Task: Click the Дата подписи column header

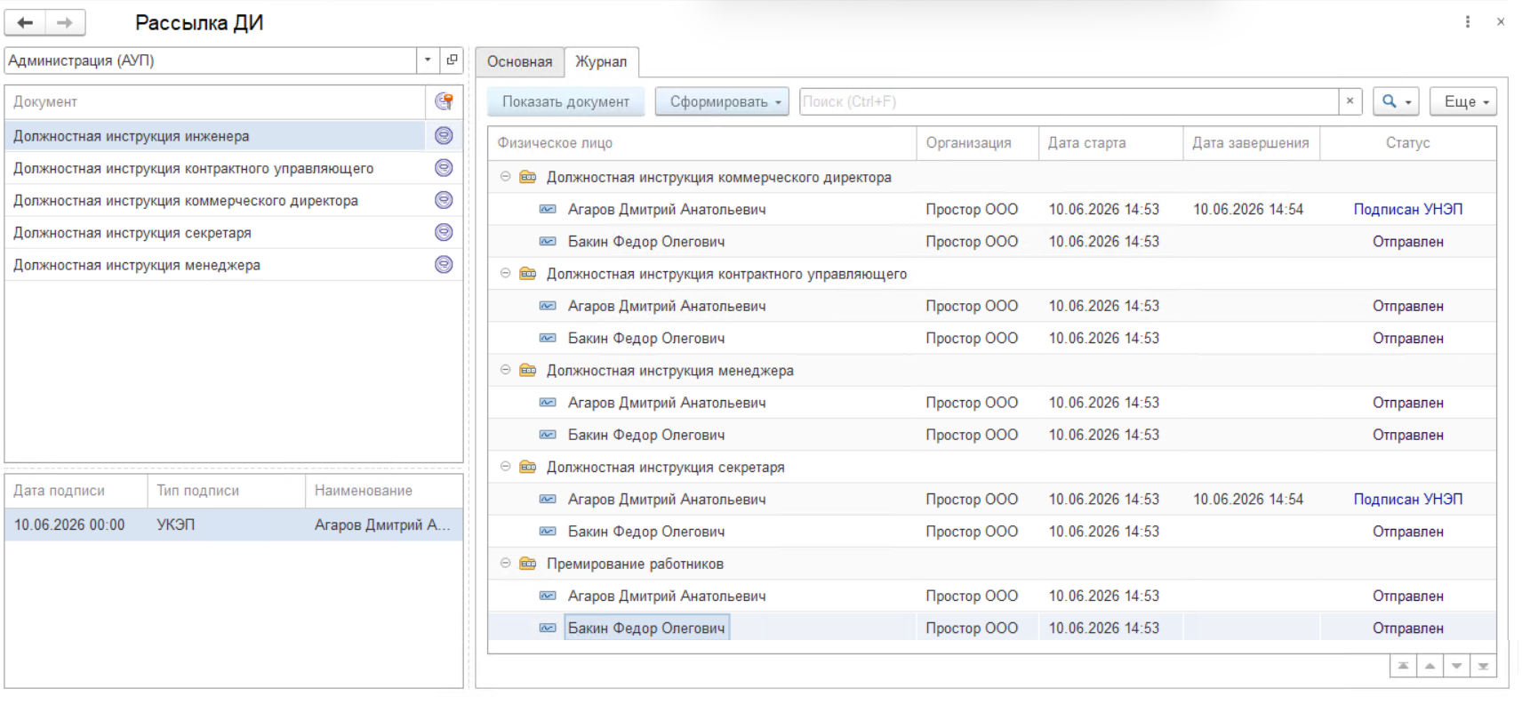Action: 76,491
